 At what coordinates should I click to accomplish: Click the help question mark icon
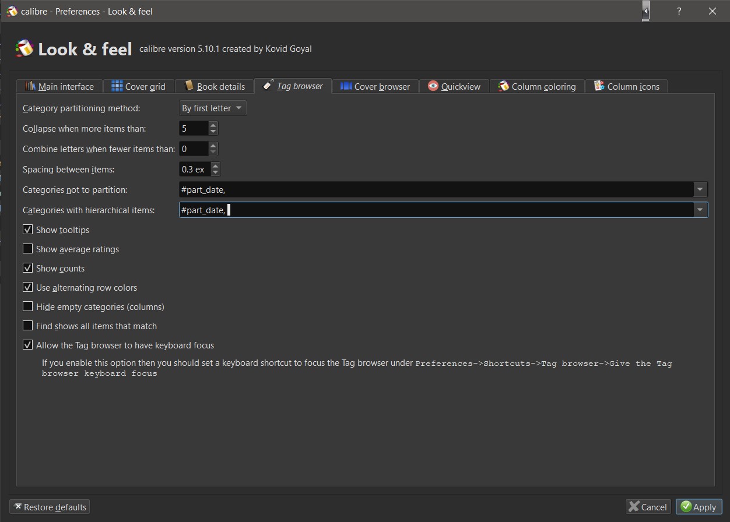(679, 11)
